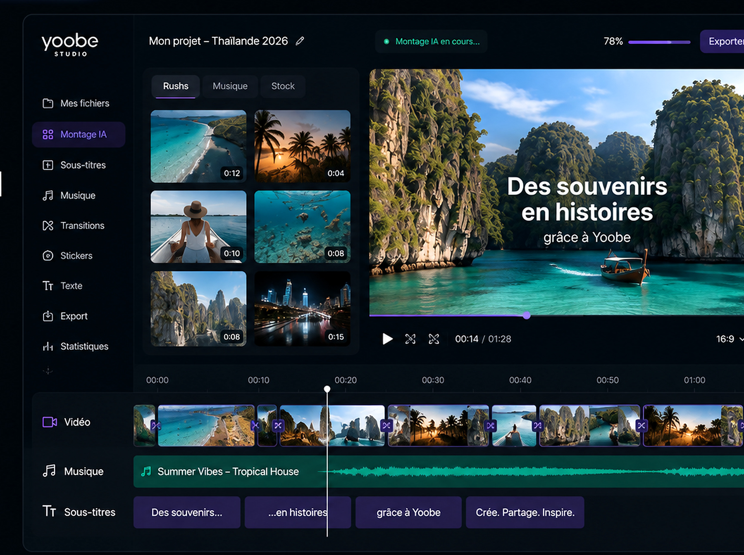Image resolution: width=744 pixels, height=555 pixels.
Task: Switch to the Musique media tab
Action: tap(230, 86)
